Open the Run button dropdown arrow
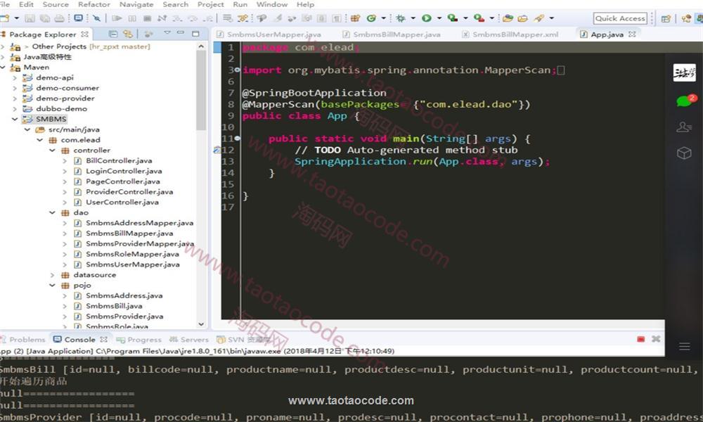703x422 pixels. pyautogui.click(x=439, y=18)
